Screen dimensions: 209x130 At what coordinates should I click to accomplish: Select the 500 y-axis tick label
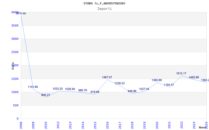pos(16,105)
